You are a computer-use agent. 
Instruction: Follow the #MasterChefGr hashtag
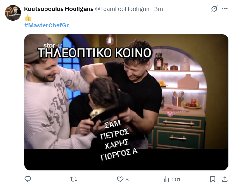pos(46,25)
